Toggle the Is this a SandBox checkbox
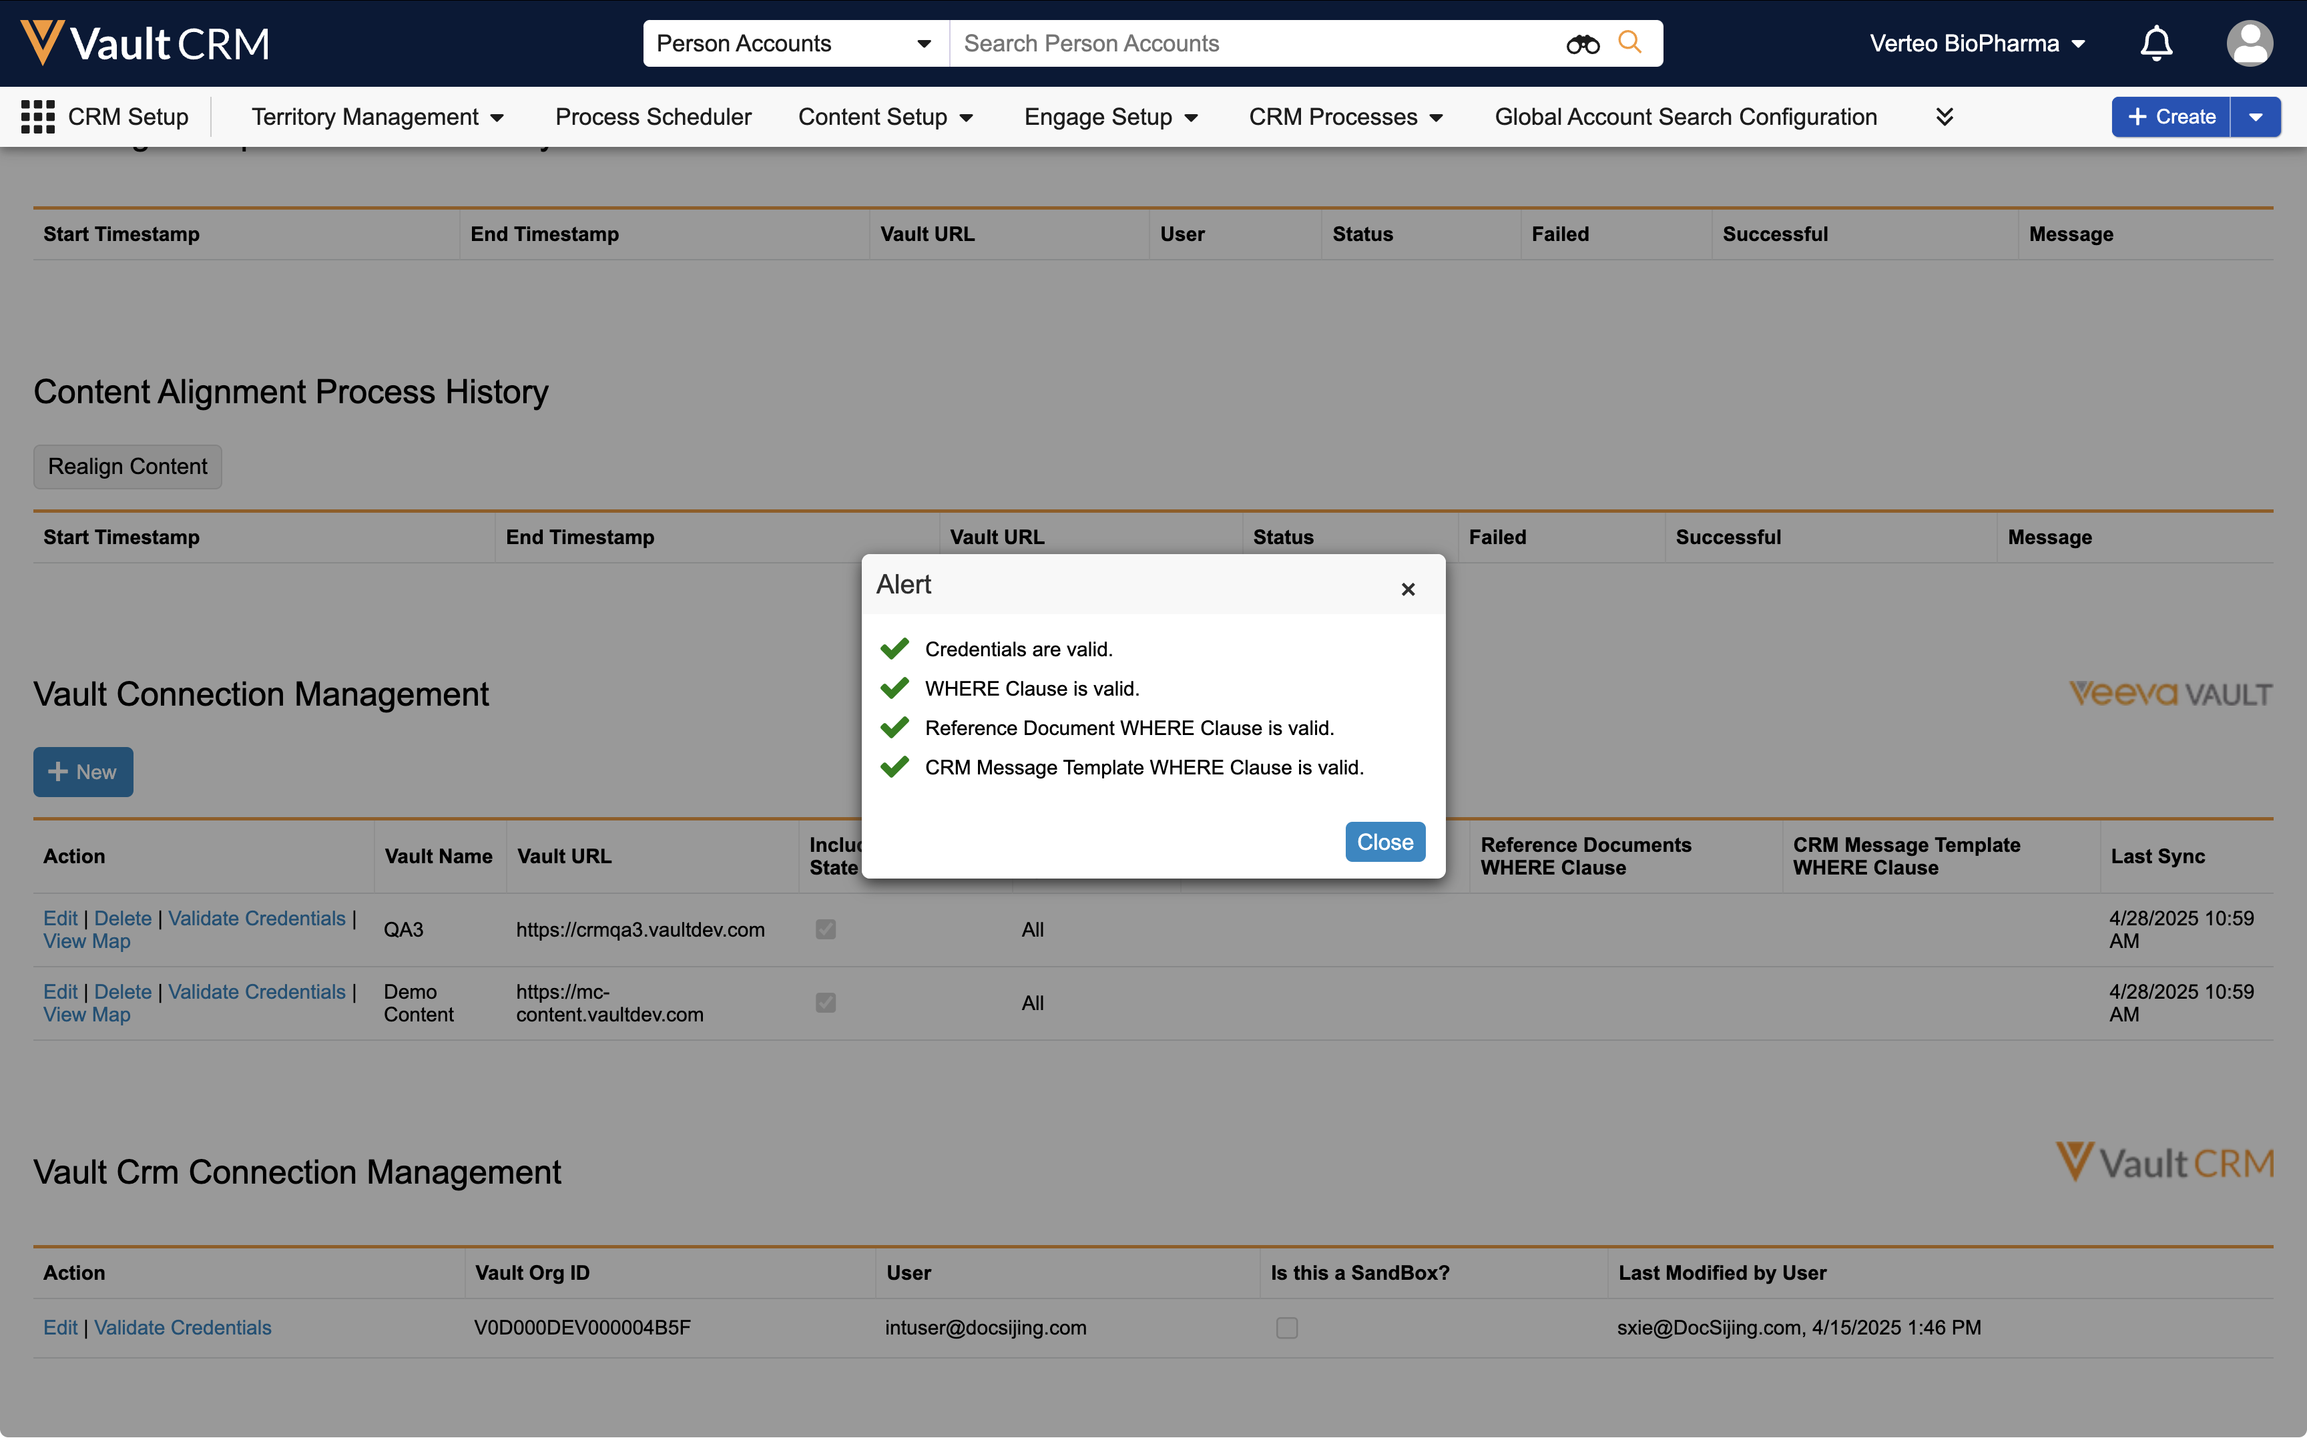 coord(1286,1328)
